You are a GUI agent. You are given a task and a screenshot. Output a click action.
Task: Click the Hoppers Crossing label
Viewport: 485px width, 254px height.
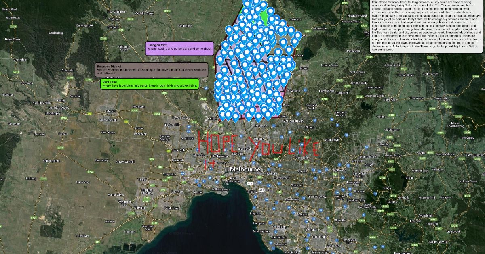147,192
